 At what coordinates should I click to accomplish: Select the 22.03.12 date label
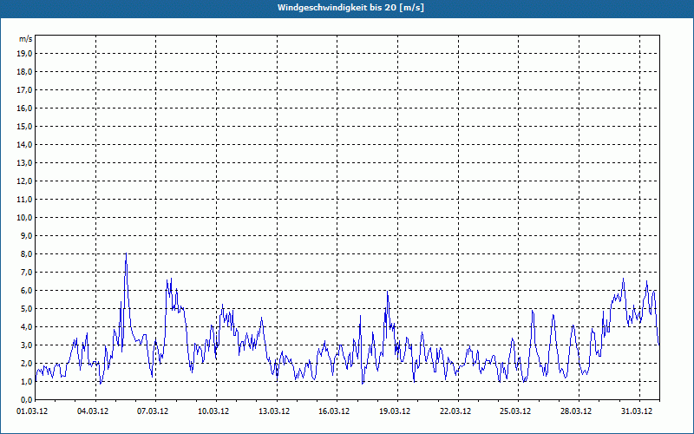point(455,411)
